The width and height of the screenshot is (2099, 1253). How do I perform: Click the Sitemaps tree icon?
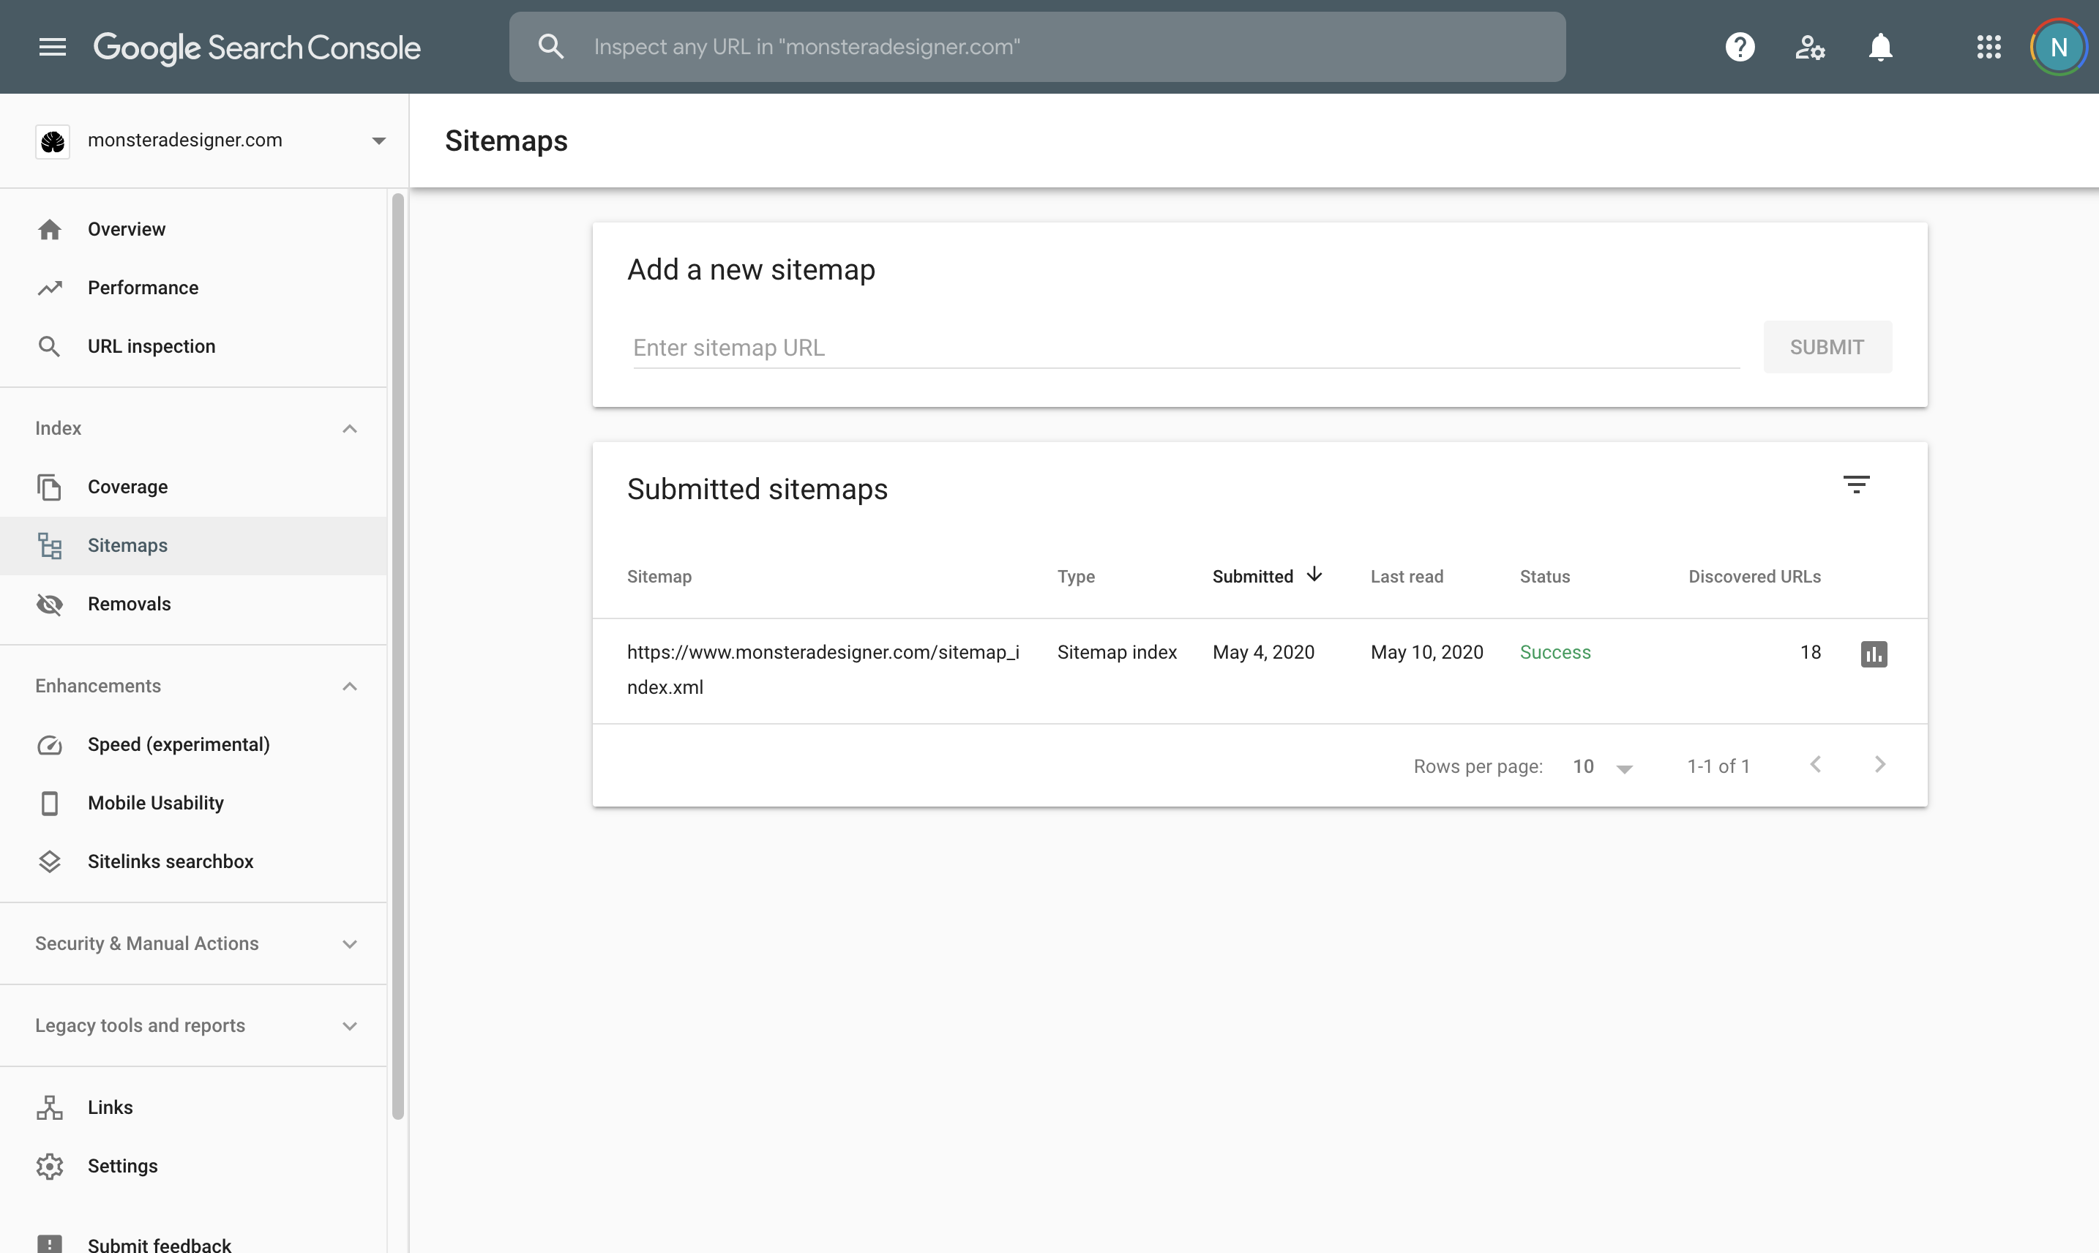coord(50,545)
